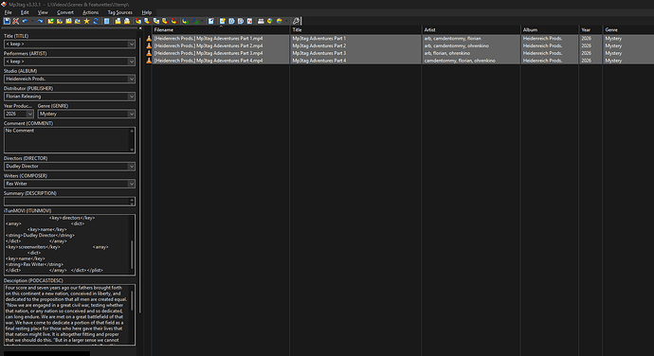The image size is (654, 356).
Task: Open the Help menu
Action: pos(146,12)
